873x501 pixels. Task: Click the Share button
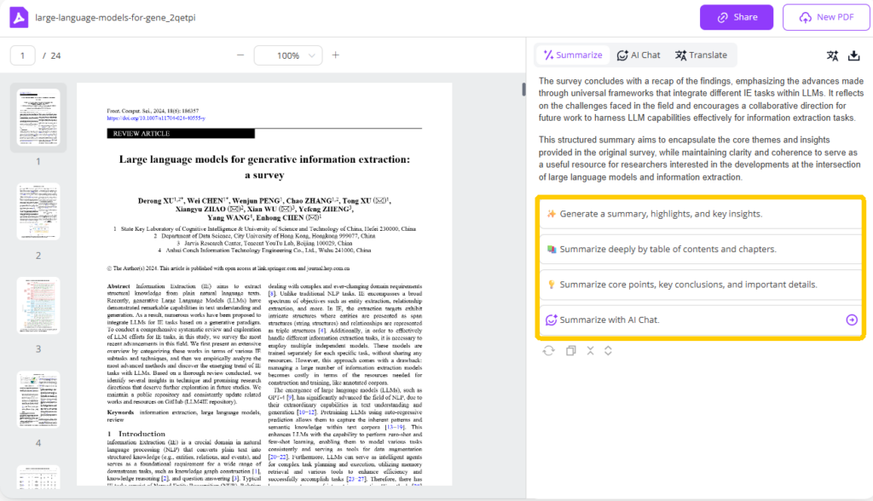pyautogui.click(x=736, y=17)
